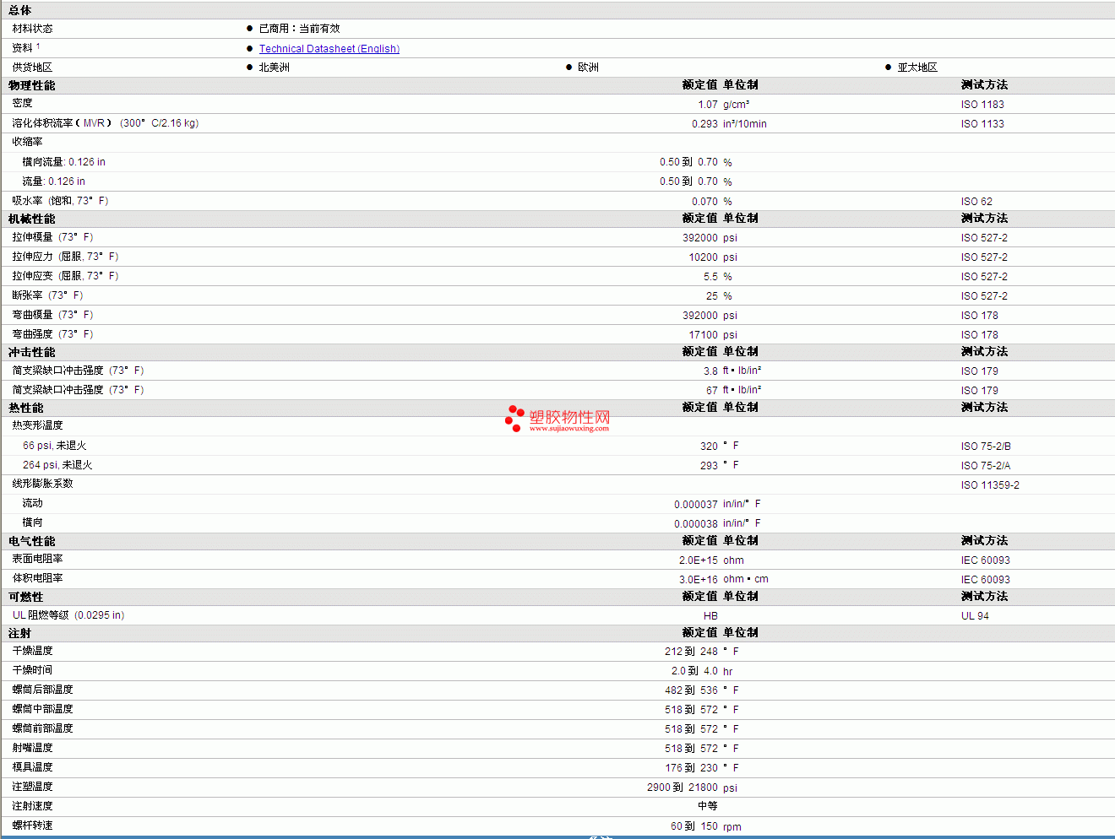Select the expansion value 0.000037
Screen dimensions: 1115x839
(696, 505)
